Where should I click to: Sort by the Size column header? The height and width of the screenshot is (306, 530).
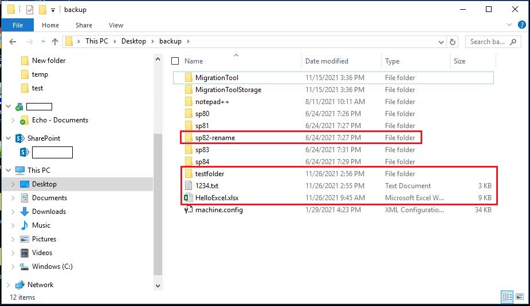tap(460, 61)
